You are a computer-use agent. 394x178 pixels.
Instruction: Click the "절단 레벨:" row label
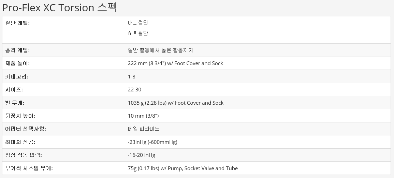(x=17, y=23)
